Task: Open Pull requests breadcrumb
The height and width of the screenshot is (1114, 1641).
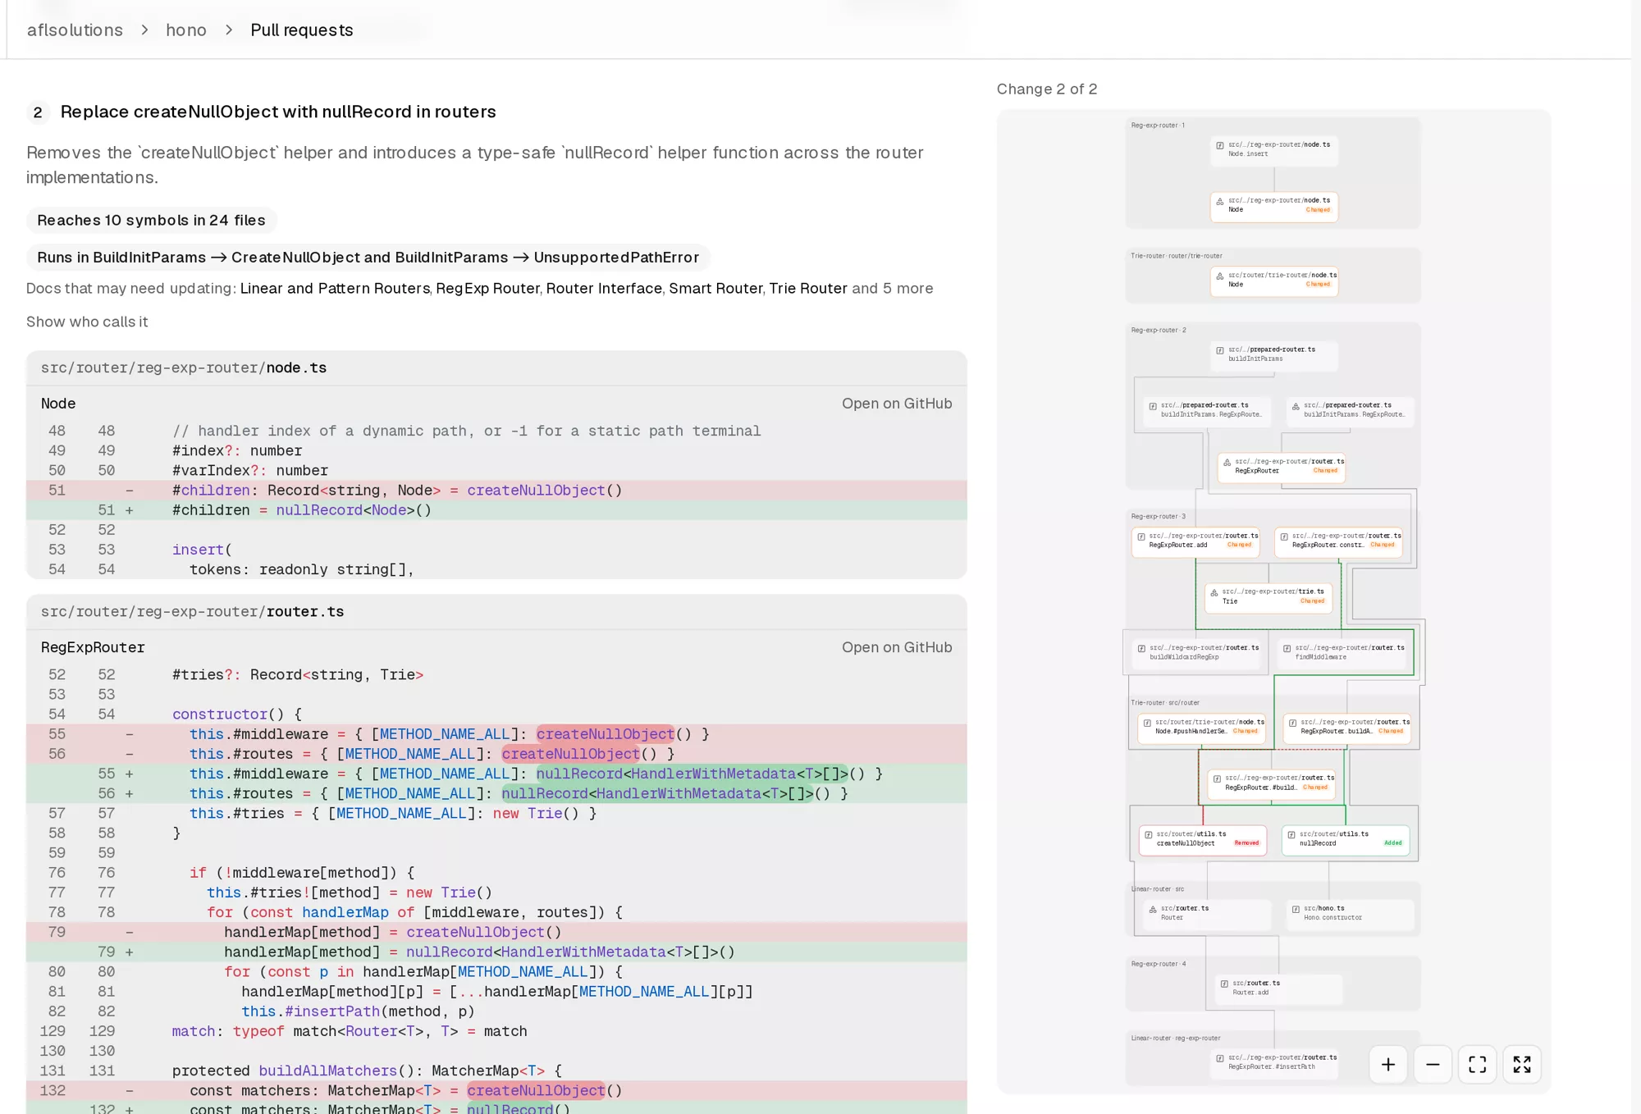Action: 302,30
